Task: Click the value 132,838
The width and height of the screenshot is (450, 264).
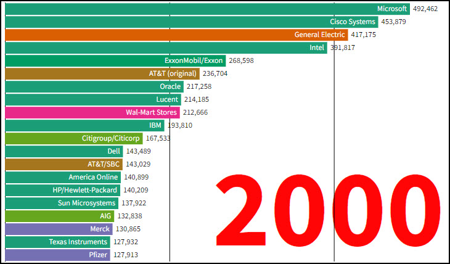Action: coord(129,216)
